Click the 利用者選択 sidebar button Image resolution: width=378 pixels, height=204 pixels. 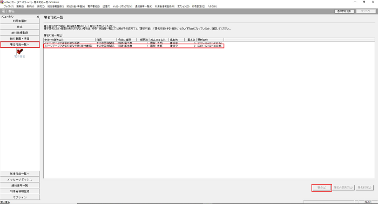coord(20,21)
